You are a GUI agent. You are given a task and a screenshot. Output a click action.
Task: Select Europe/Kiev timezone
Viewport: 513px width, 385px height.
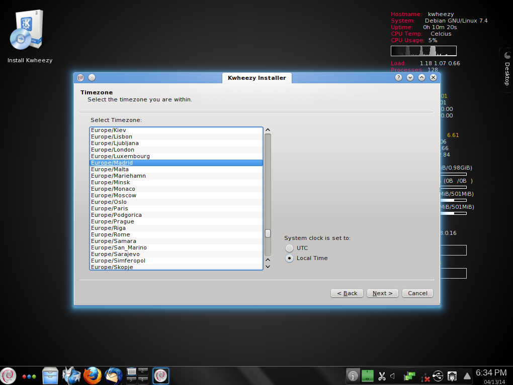point(176,130)
